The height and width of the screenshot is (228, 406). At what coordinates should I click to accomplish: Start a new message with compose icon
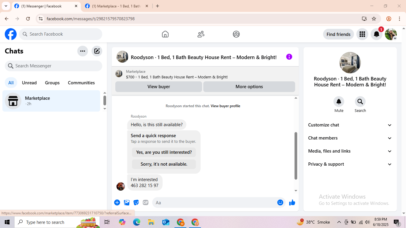97,51
